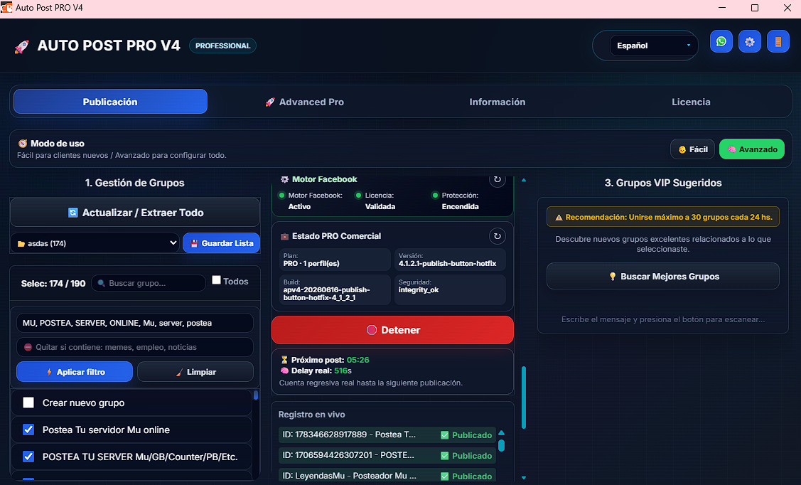
Task: Click the Delay real 516s value
Action: tap(343, 371)
